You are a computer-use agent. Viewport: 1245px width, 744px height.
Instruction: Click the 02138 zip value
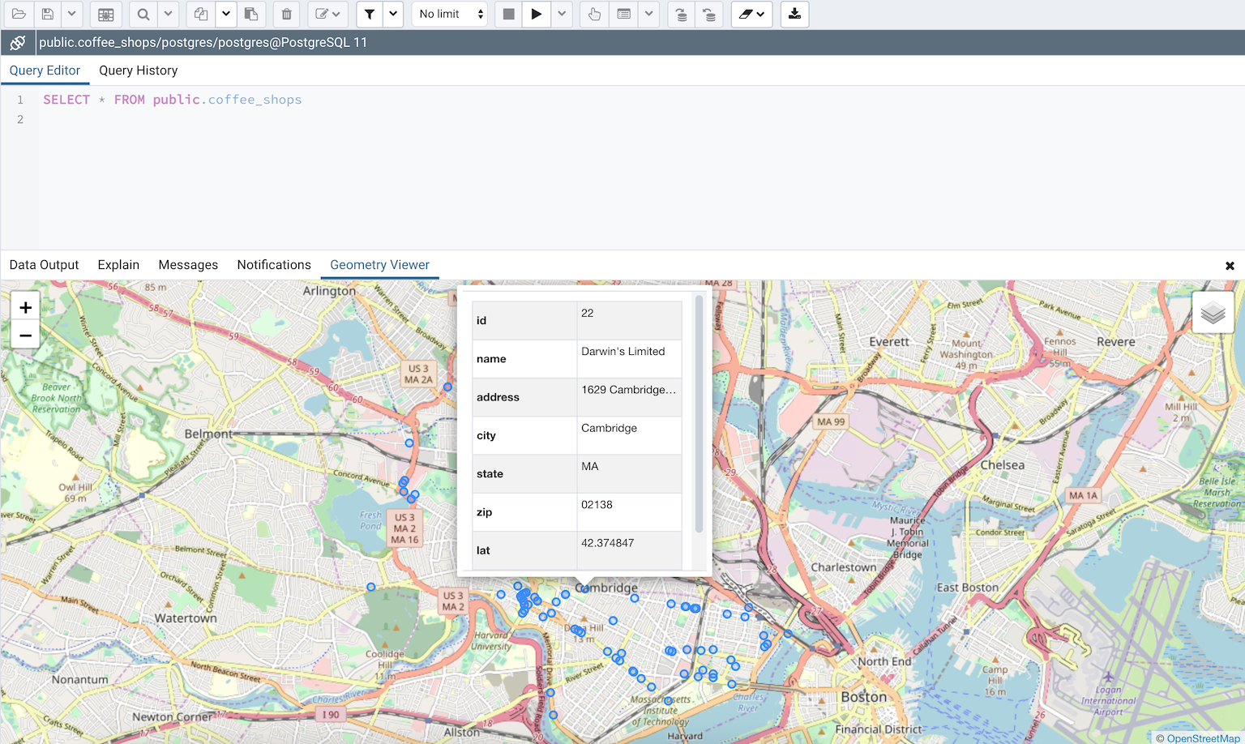(x=597, y=505)
